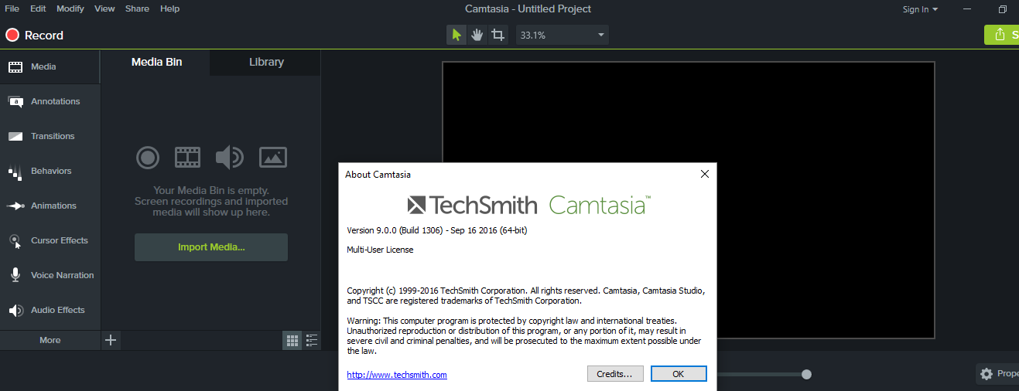Open the Annotations panel
Viewport: 1019px width, 391px height.
pos(50,101)
